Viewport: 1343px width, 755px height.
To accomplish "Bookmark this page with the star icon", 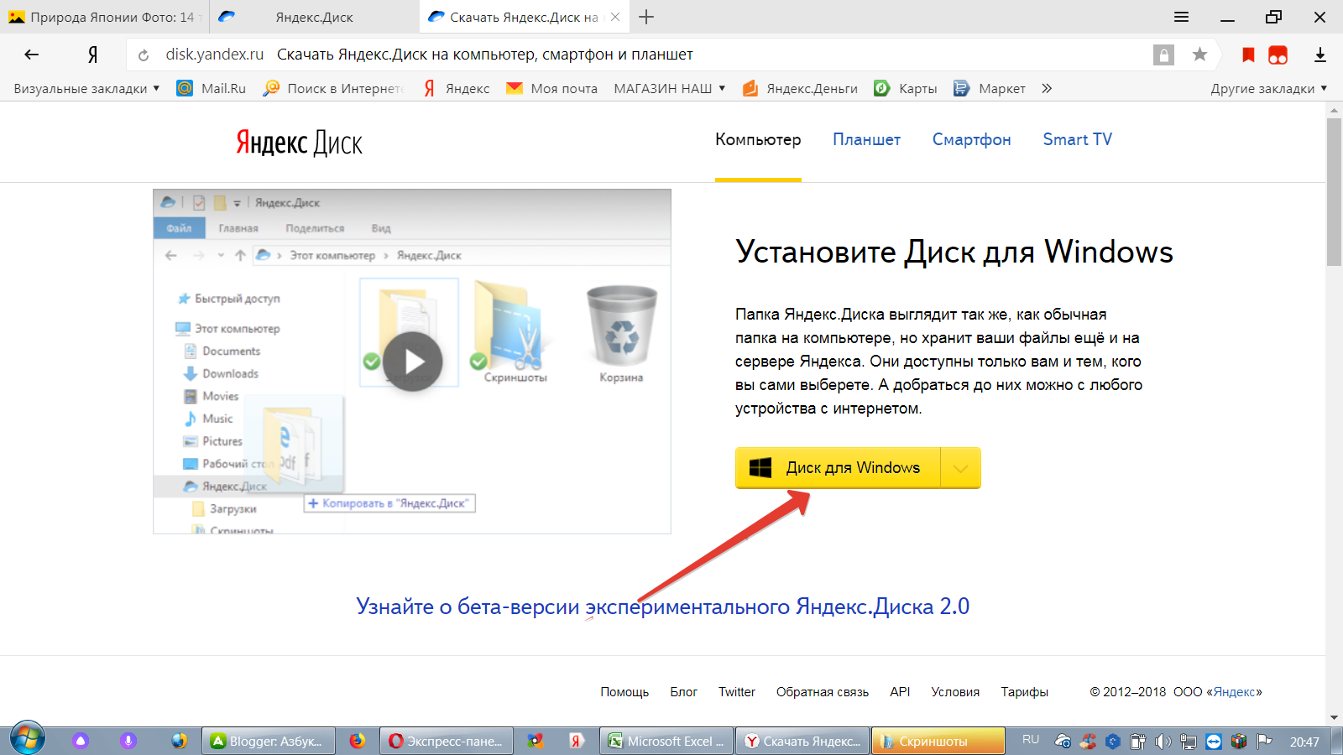I will pos(1199,55).
